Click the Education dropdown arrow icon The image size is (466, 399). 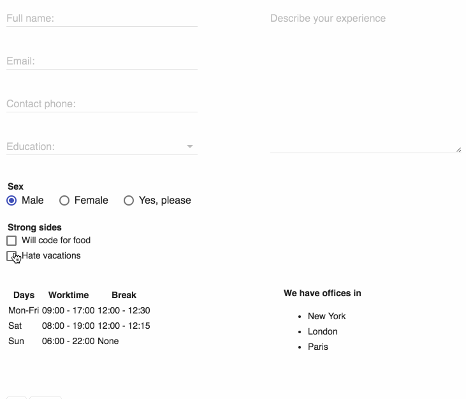(x=189, y=146)
